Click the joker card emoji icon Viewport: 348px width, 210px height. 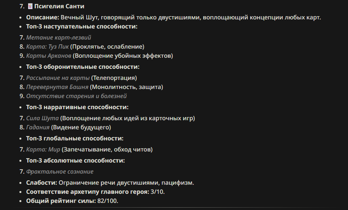[x=30, y=6]
